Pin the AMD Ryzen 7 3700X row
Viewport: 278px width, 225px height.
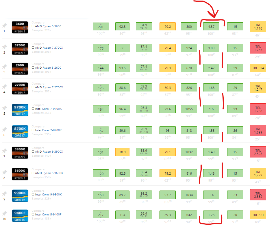point(4,47)
